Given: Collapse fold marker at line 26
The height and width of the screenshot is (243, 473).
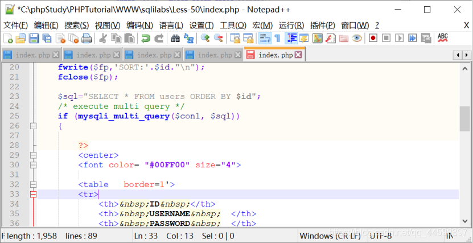Looking at the screenshot, I should (x=33, y=126).
